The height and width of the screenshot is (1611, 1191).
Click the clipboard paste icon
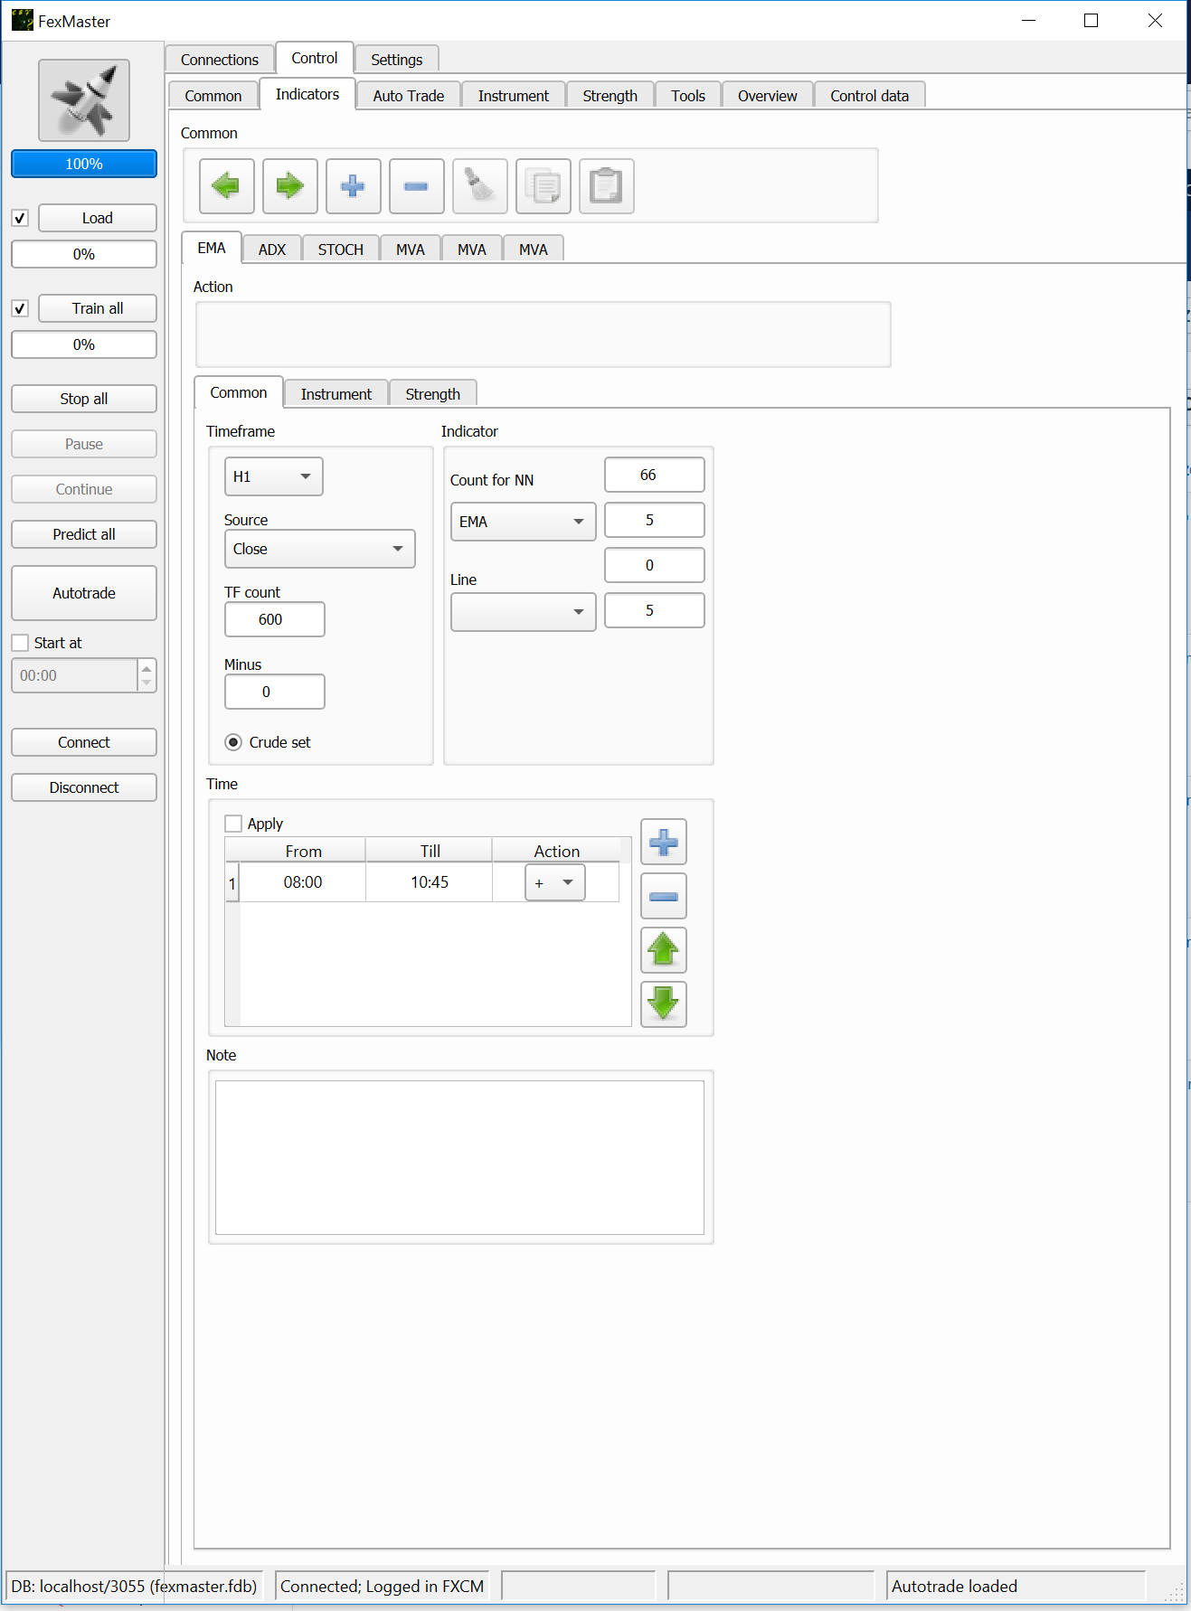point(606,186)
